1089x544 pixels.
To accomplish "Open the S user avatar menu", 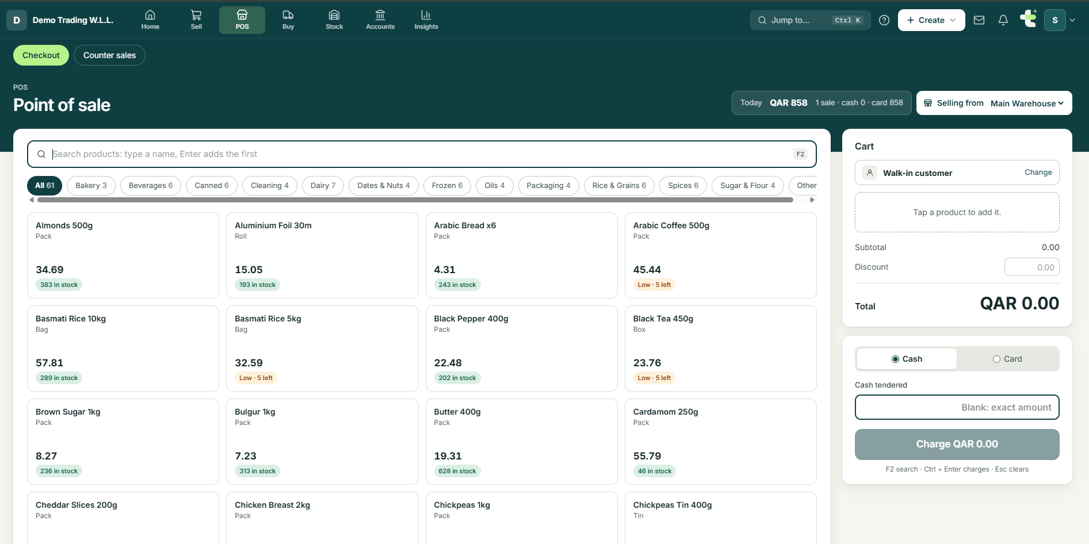I will (1055, 20).
